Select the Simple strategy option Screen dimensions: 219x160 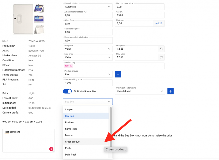pyautogui.click(x=86, y=110)
